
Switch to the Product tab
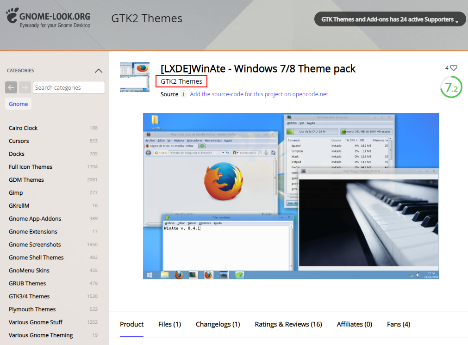131,325
